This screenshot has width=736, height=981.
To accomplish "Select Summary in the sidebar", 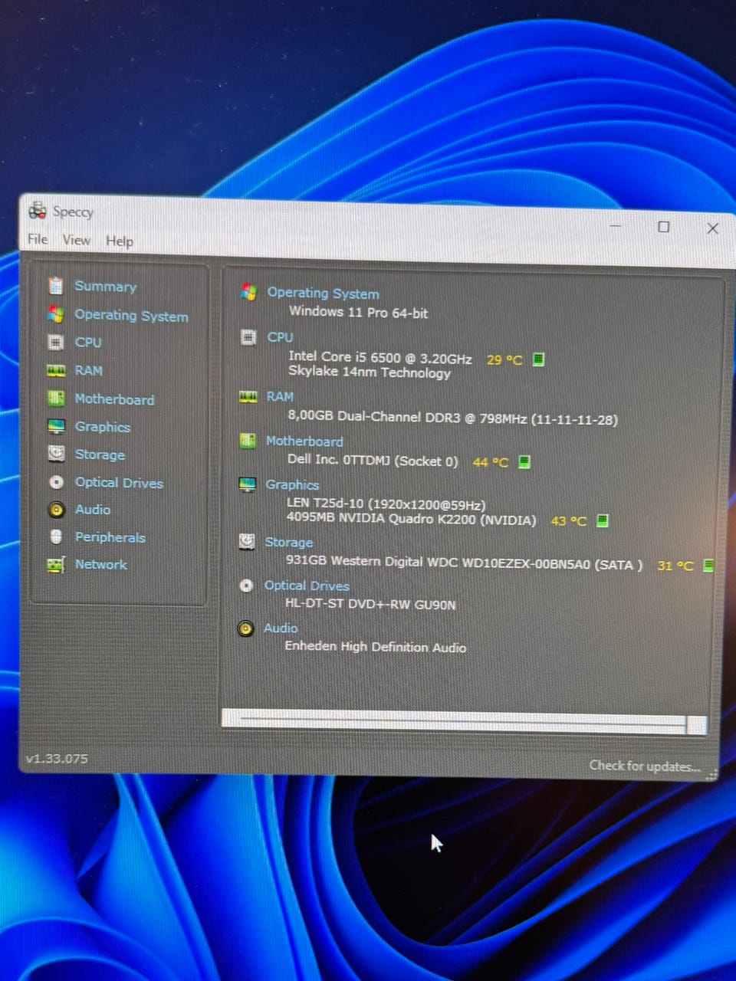I will 106,286.
